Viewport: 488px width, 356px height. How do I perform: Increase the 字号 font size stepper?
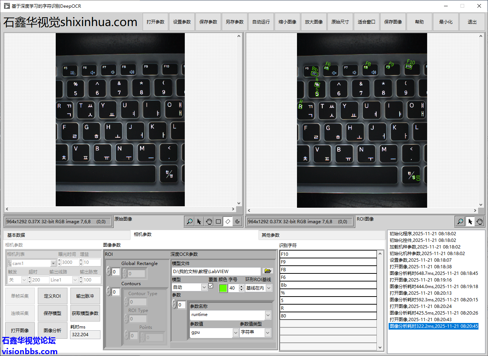point(241,286)
